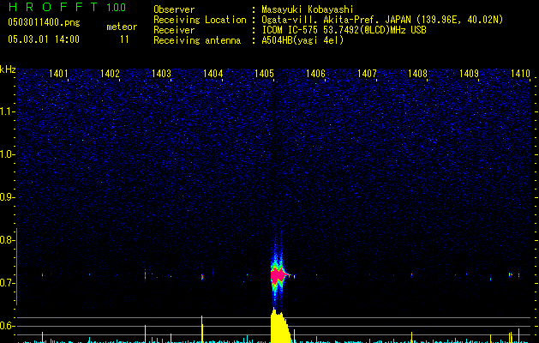Click the observer name Masayuki Kobayashi
Image resolution: width=539 pixels, height=343 pixels.
308,9
